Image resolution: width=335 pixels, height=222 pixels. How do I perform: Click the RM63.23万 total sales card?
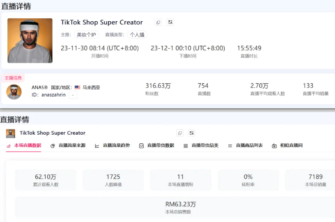(x=180, y=207)
